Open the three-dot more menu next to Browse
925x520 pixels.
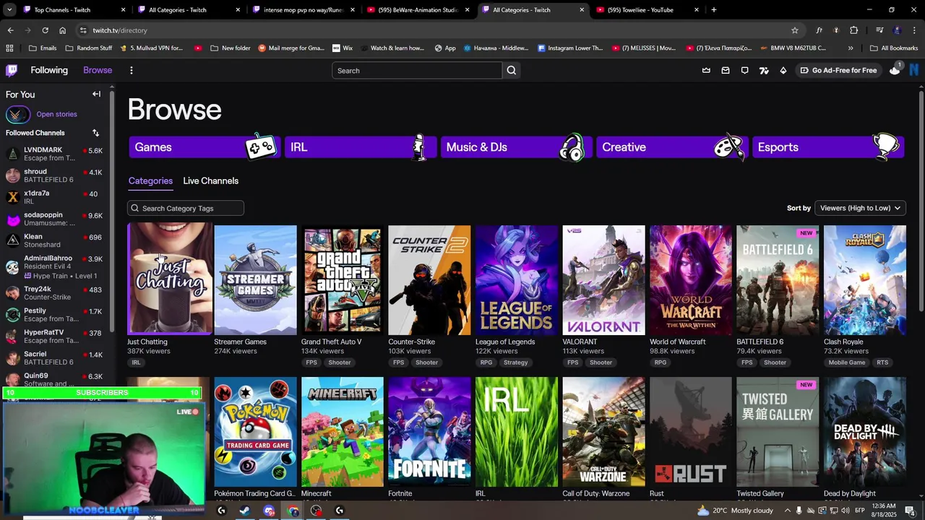pyautogui.click(x=131, y=70)
